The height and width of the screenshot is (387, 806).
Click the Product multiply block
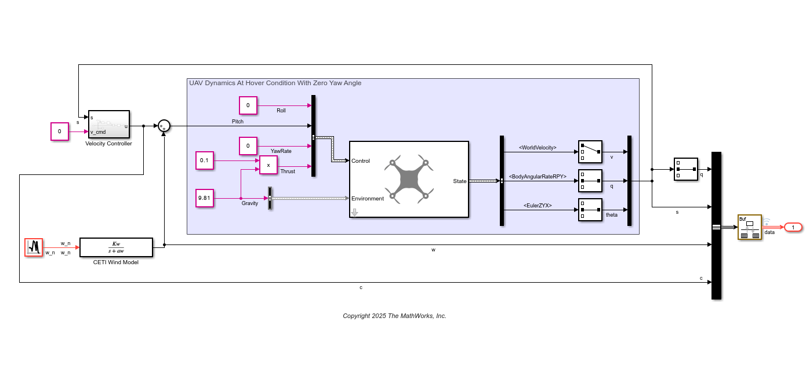pyautogui.click(x=268, y=165)
